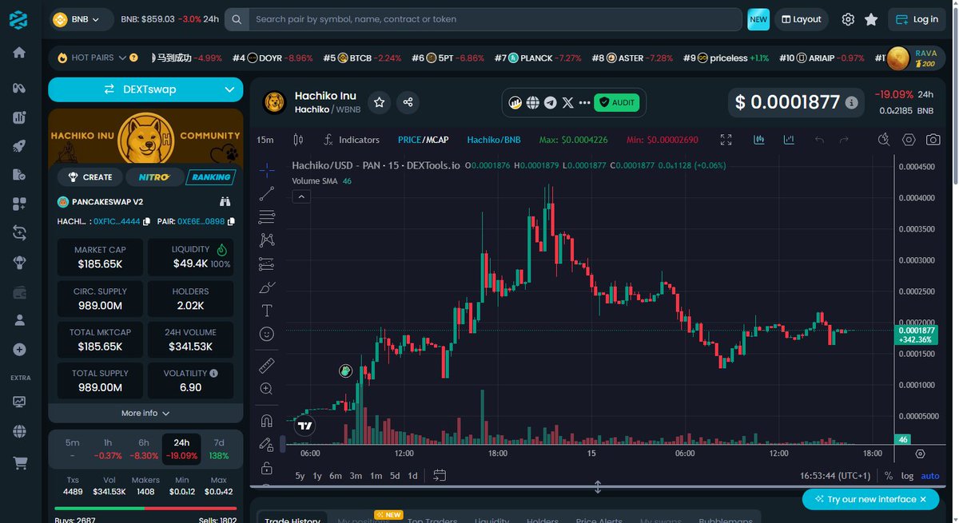The height and width of the screenshot is (523, 959).
Task: Click the RANKING button
Action: point(211,177)
